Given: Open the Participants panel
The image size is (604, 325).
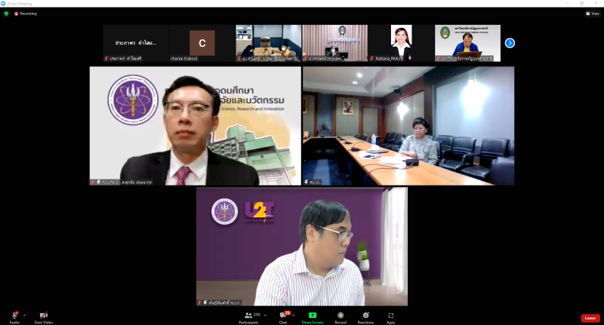Looking at the screenshot, I should point(248,315).
